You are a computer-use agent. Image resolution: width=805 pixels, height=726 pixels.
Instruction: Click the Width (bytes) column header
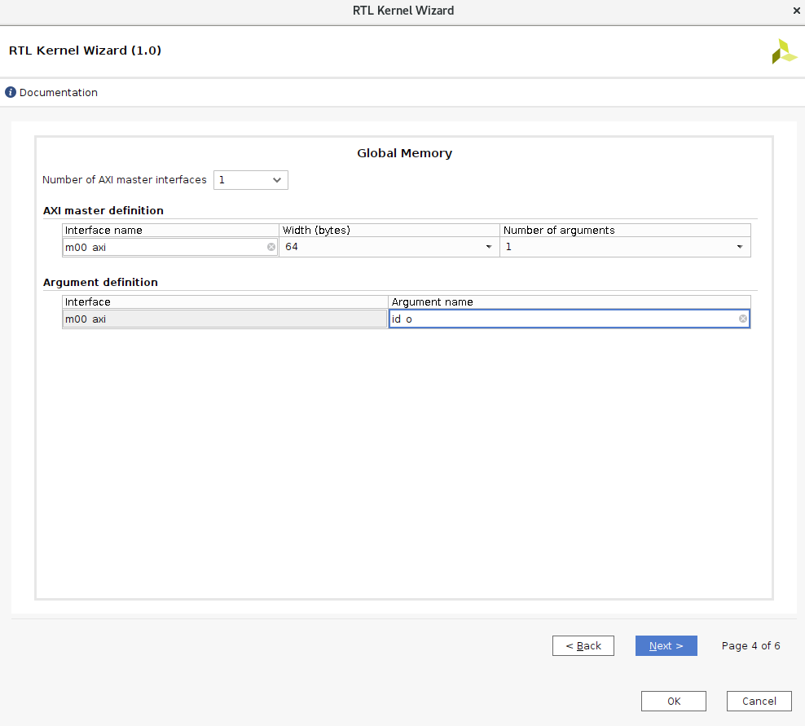(389, 230)
